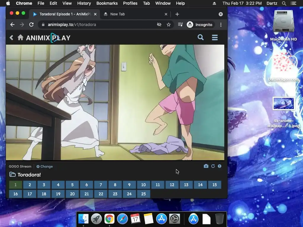Close the Toradora! Episode 1 tab

tap(95, 14)
